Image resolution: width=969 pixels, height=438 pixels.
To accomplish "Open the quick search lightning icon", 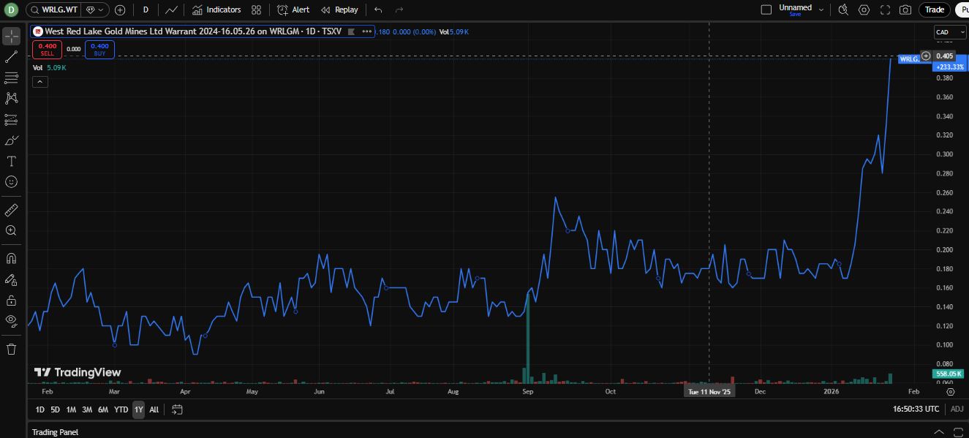I will [843, 10].
